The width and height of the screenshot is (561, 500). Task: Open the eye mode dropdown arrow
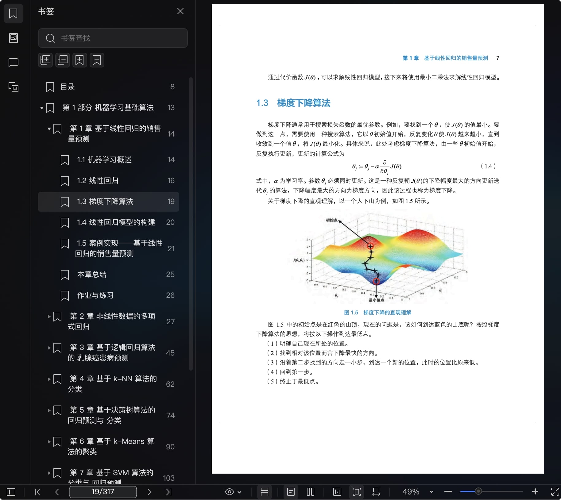click(x=239, y=492)
